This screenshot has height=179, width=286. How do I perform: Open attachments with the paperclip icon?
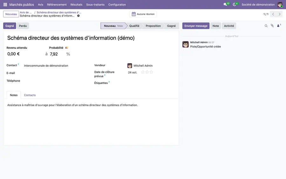pos(272,26)
